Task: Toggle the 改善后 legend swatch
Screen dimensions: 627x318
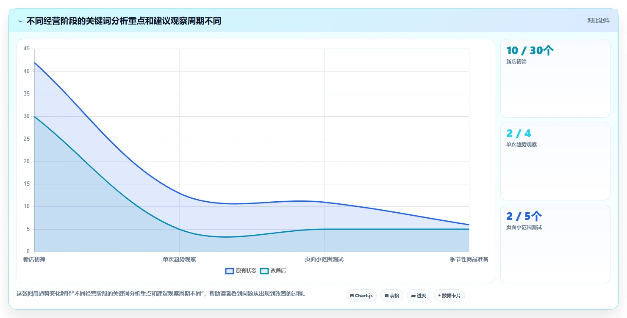Action: (264, 271)
